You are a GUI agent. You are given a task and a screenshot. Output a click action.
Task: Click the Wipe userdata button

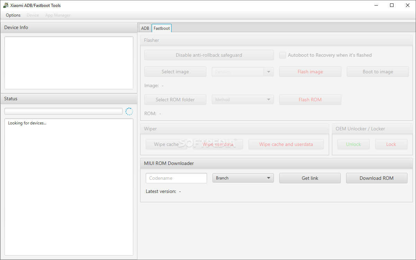click(x=218, y=144)
